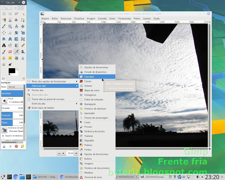Click the black foreground color swatch
The width and height of the screenshot is (225, 180).
(12, 71)
